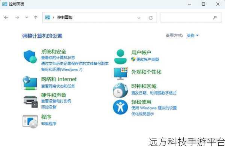This screenshot has height=149, width=225.
Task: Open the 程序 category
Action: (46, 117)
